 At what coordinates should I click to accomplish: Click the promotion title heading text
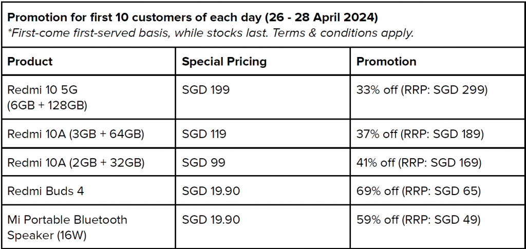[193, 18]
